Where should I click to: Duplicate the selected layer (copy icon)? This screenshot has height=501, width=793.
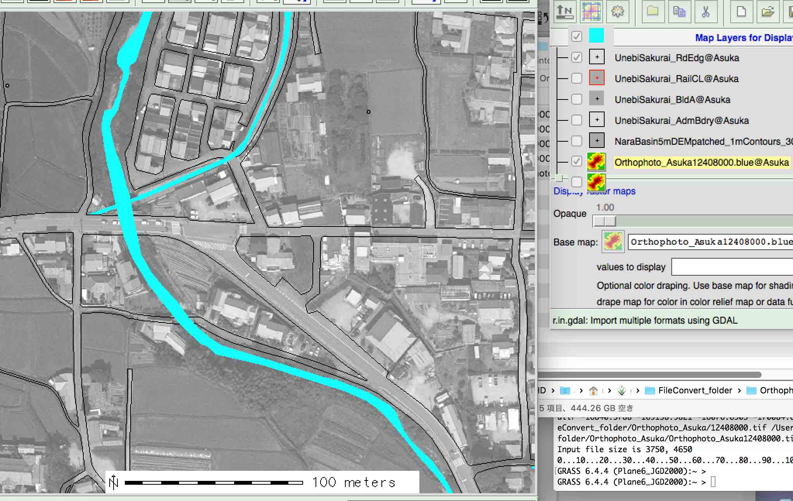point(679,11)
